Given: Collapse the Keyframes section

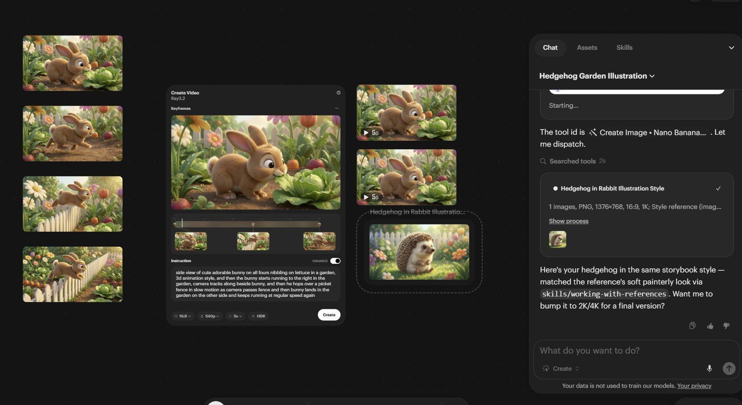Looking at the screenshot, I should 337,109.
